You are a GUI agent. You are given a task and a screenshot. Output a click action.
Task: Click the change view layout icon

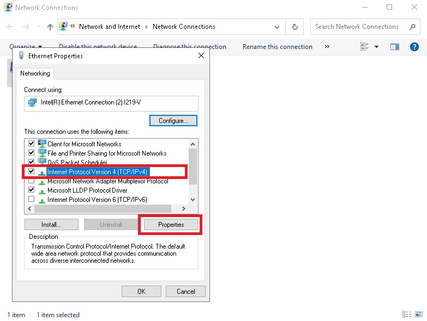click(x=365, y=47)
